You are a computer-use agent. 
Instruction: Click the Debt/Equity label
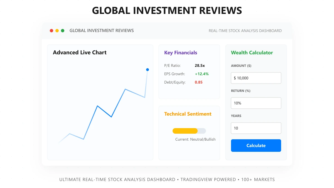coord(175,82)
